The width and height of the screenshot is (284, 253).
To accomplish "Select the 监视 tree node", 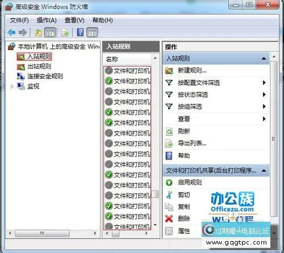I will pos(28,86).
